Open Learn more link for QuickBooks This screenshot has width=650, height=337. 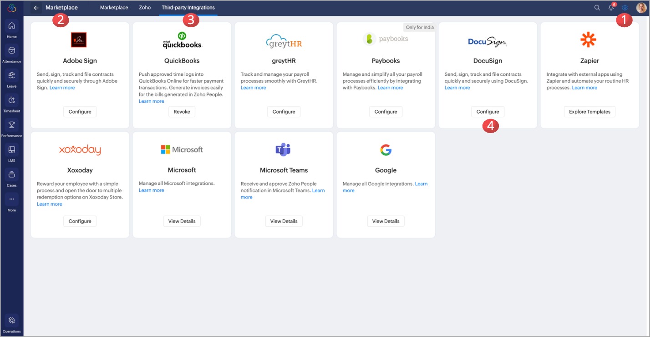click(152, 101)
